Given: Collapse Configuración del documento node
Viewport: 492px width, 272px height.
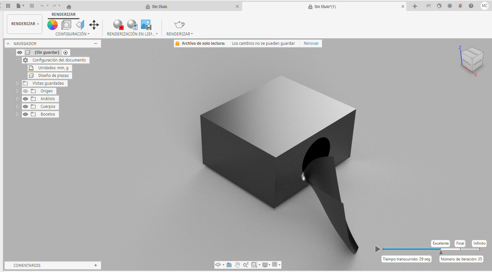Looking at the screenshot, I should (x=17, y=60).
